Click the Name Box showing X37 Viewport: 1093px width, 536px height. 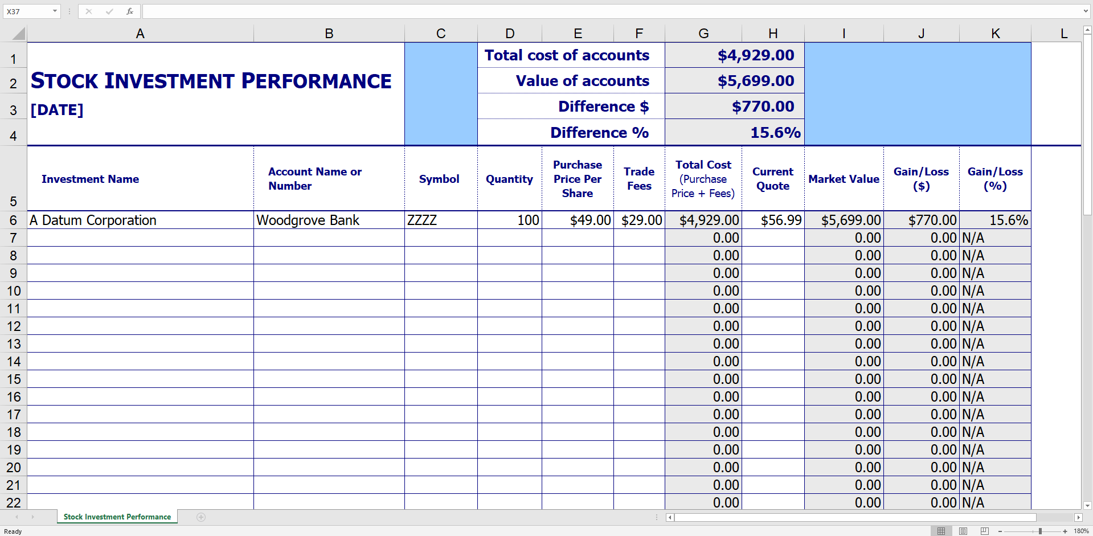coord(27,11)
